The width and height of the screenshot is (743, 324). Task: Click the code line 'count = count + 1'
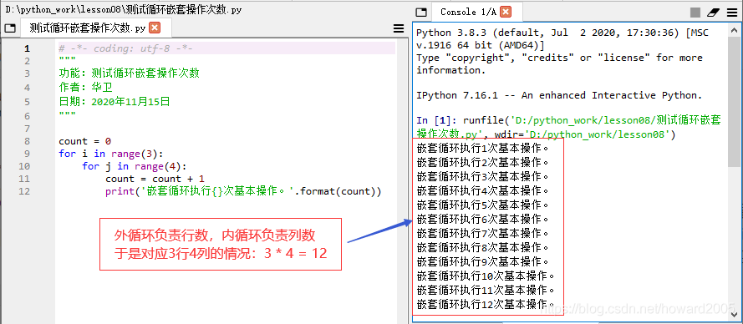click(x=155, y=179)
